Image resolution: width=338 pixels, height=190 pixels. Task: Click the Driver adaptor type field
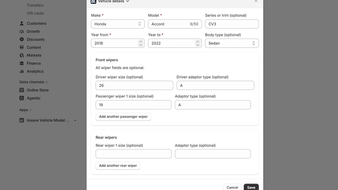click(x=215, y=85)
